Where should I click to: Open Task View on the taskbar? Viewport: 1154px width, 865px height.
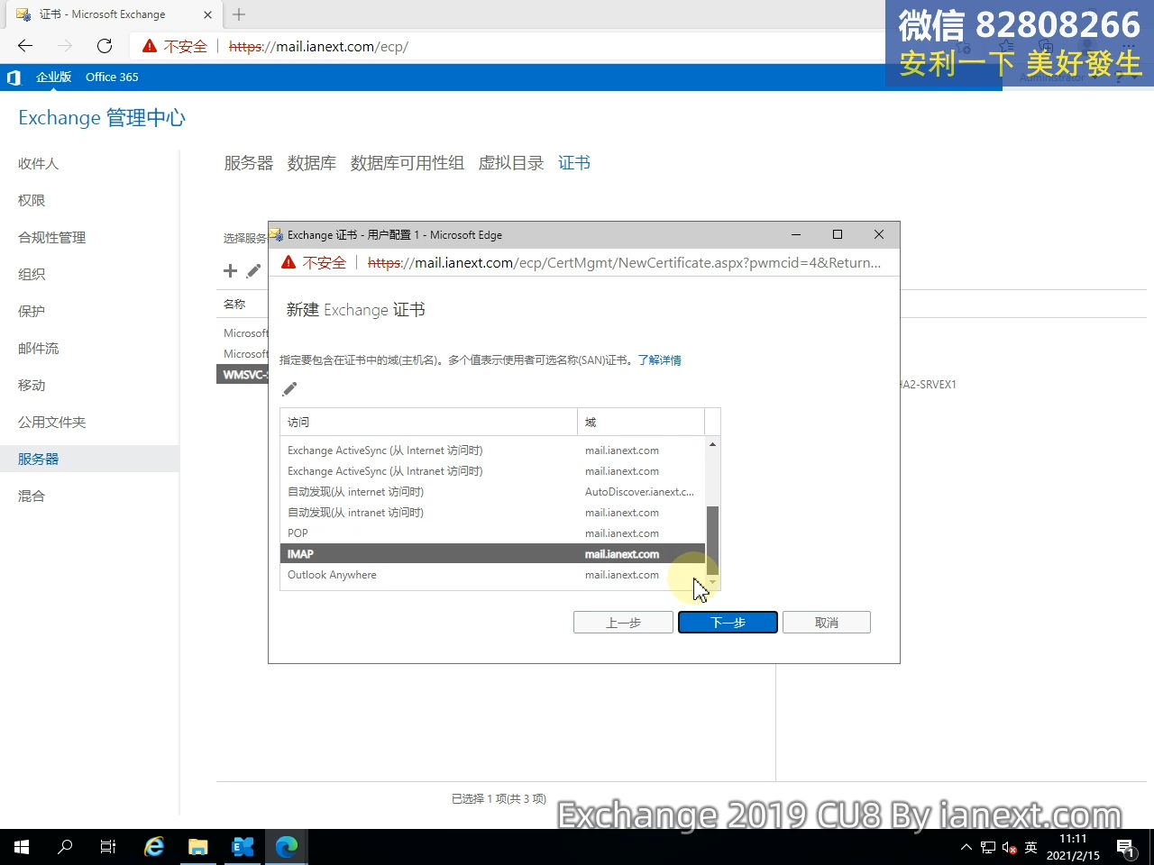click(x=108, y=847)
